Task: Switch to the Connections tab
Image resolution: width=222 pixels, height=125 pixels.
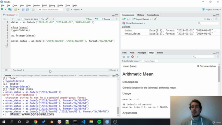Action: (x=153, y=15)
